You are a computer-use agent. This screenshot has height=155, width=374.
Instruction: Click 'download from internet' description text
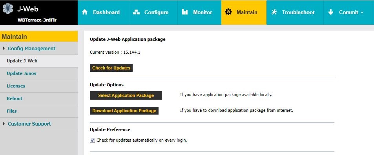point(236,110)
